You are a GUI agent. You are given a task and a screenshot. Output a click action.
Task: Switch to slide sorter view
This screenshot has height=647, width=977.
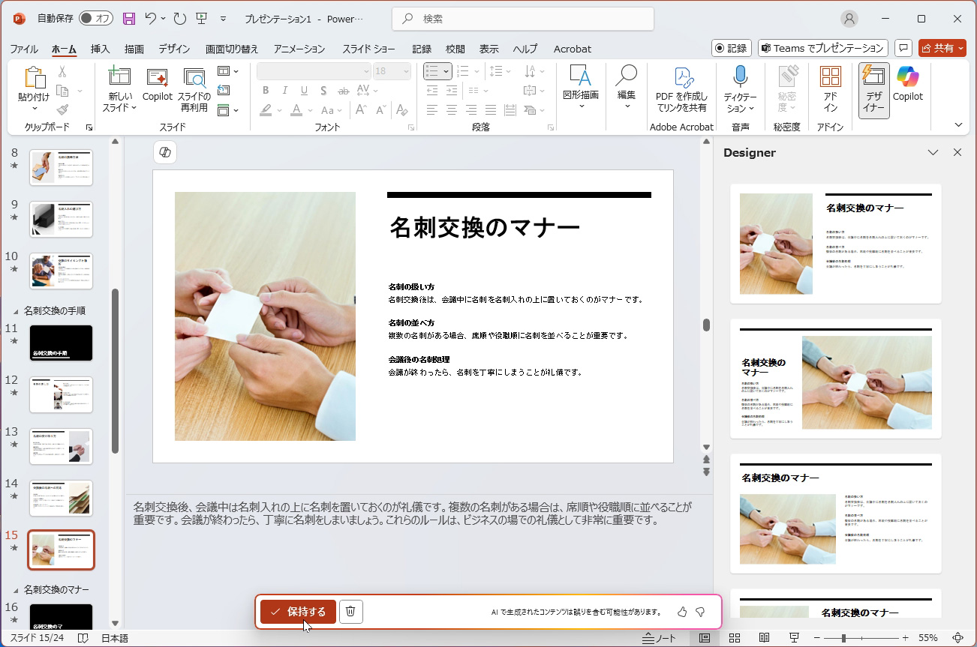[735, 638]
